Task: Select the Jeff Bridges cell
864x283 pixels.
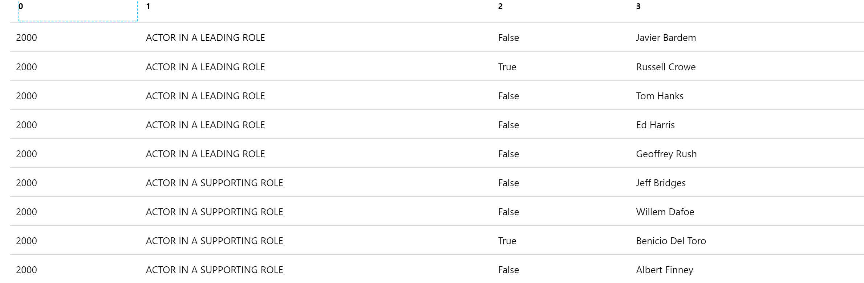Action: click(x=661, y=183)
